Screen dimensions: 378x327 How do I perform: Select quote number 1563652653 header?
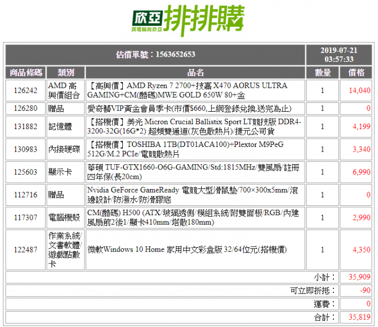pos(155,55)
